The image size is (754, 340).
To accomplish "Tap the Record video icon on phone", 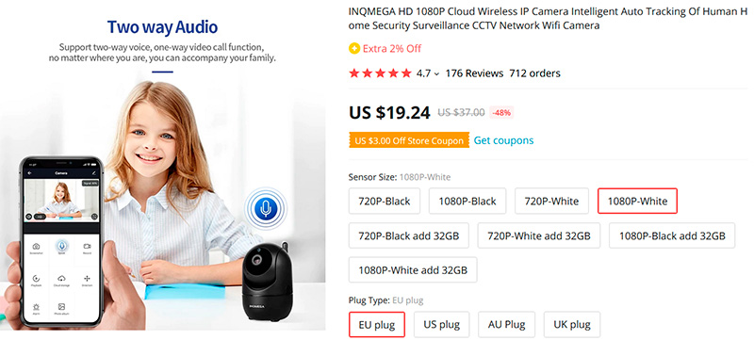I will click(x=87, y=247).
